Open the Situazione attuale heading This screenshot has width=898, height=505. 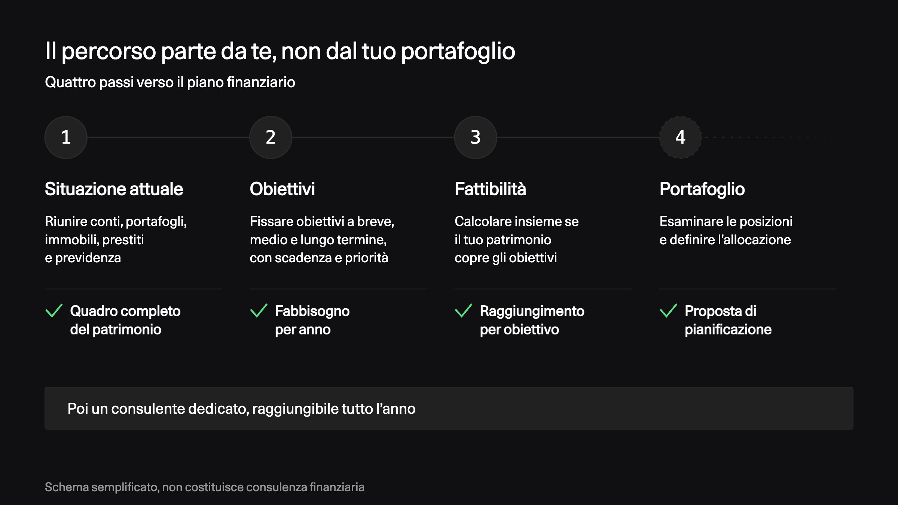pyautogui.click(x=114, y=189)
